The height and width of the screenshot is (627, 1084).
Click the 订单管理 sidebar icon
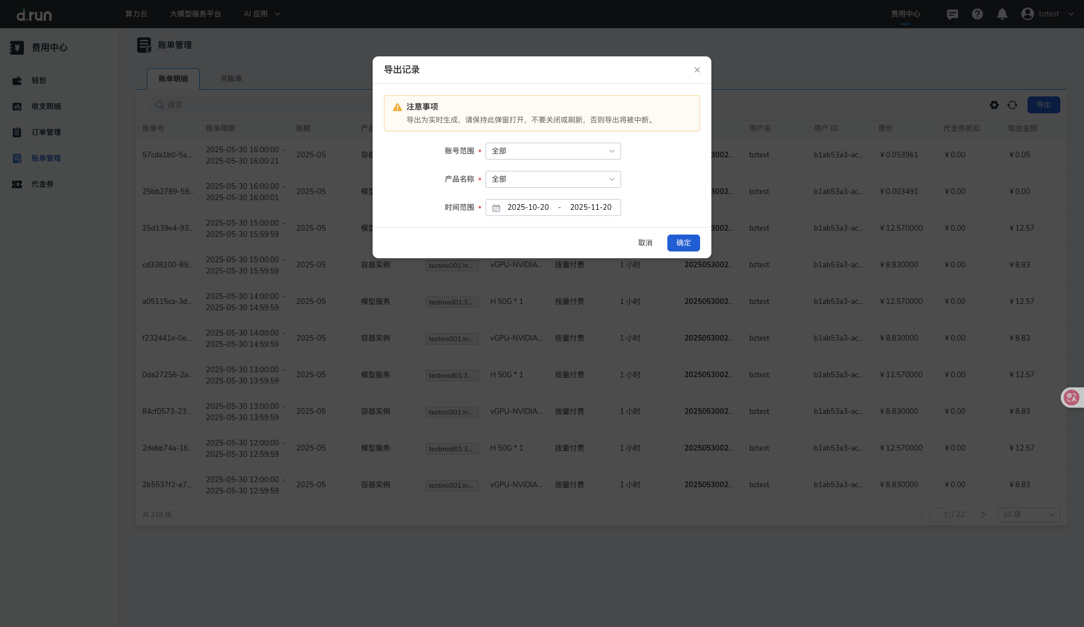[x=17, y=133]
